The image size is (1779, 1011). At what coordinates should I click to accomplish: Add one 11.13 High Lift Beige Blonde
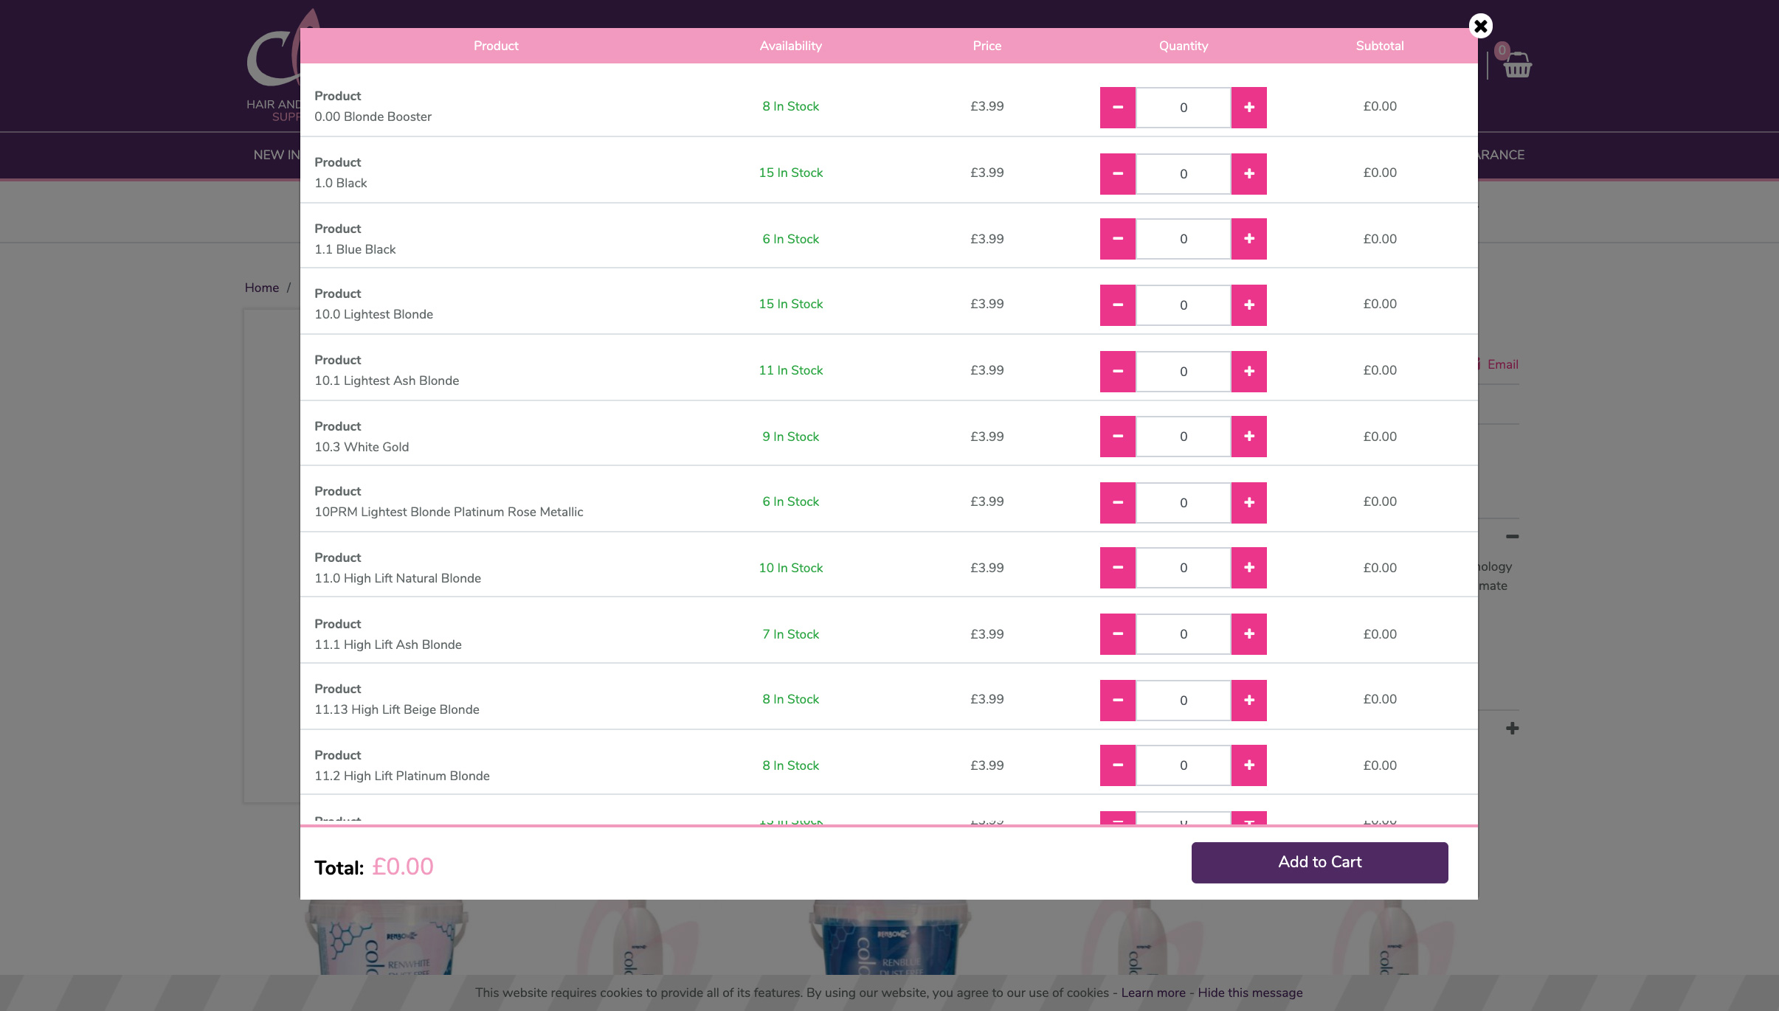[x=1248, y=701]
